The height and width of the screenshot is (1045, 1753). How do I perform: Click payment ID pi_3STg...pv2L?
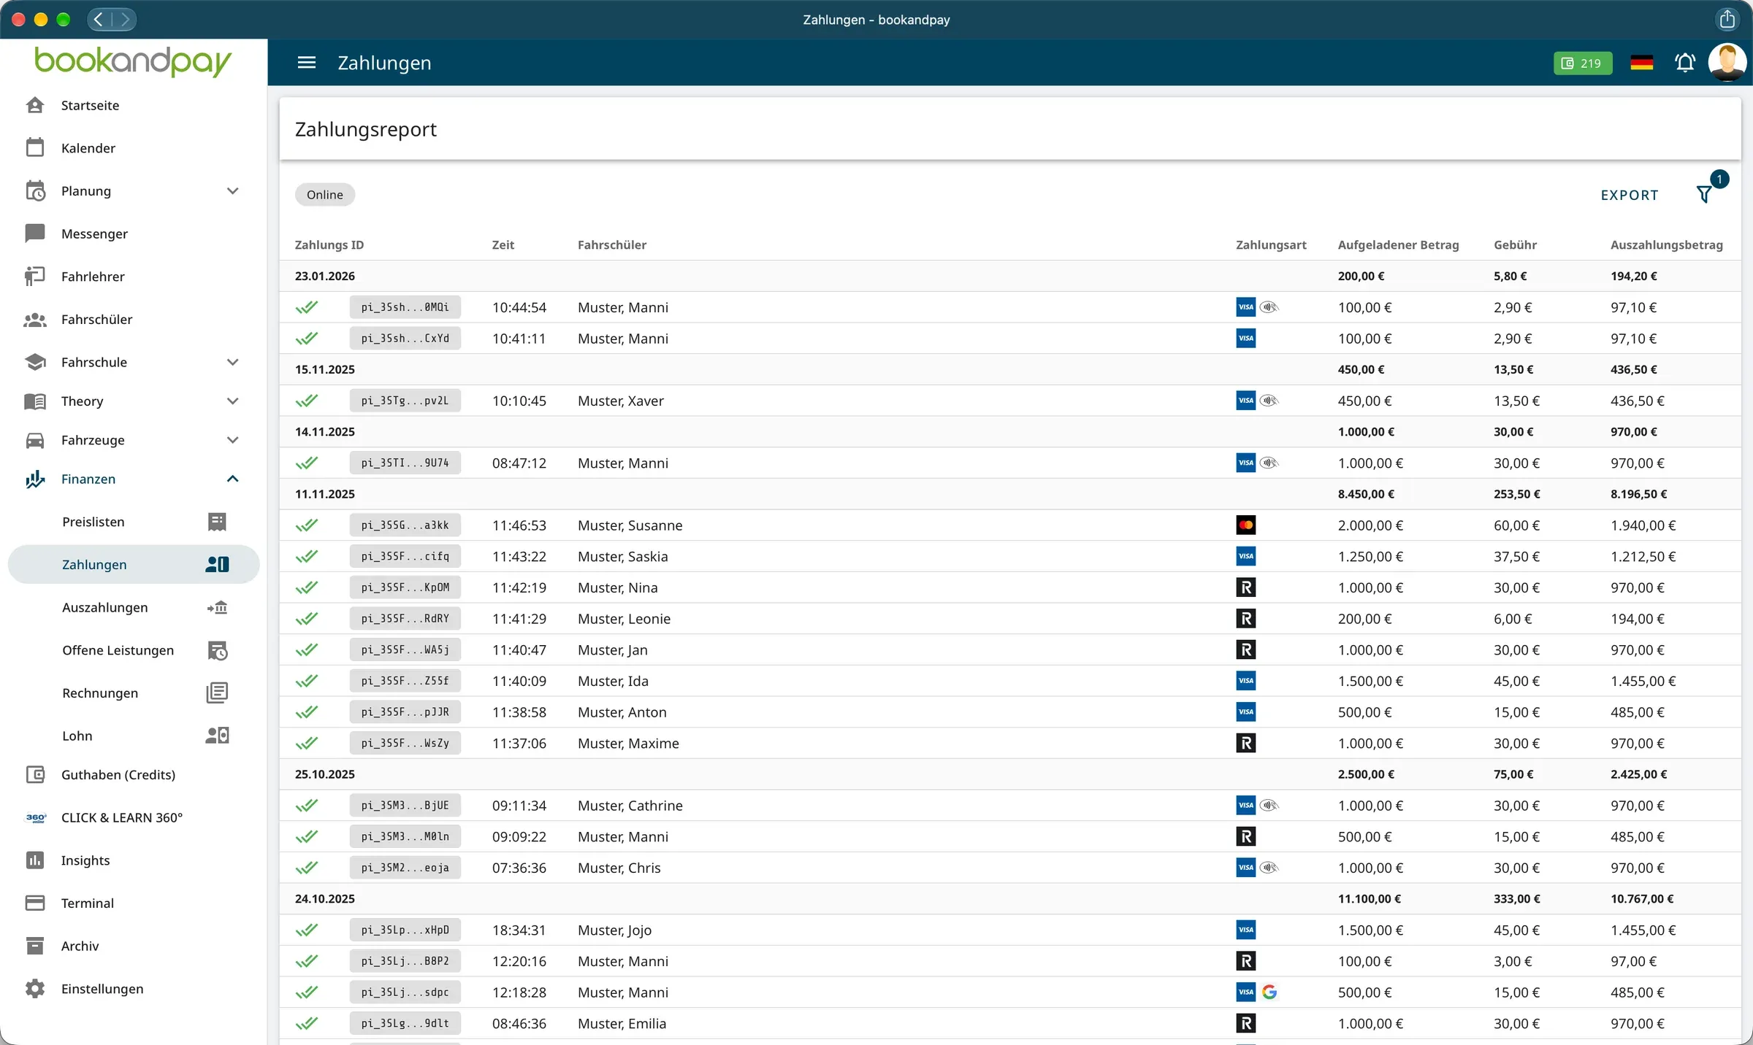[x=405, y=401]
